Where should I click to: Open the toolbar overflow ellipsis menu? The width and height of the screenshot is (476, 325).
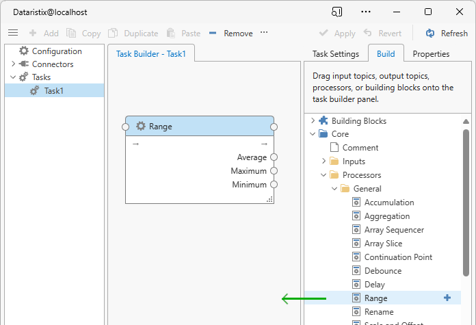(x=264, y=33)
